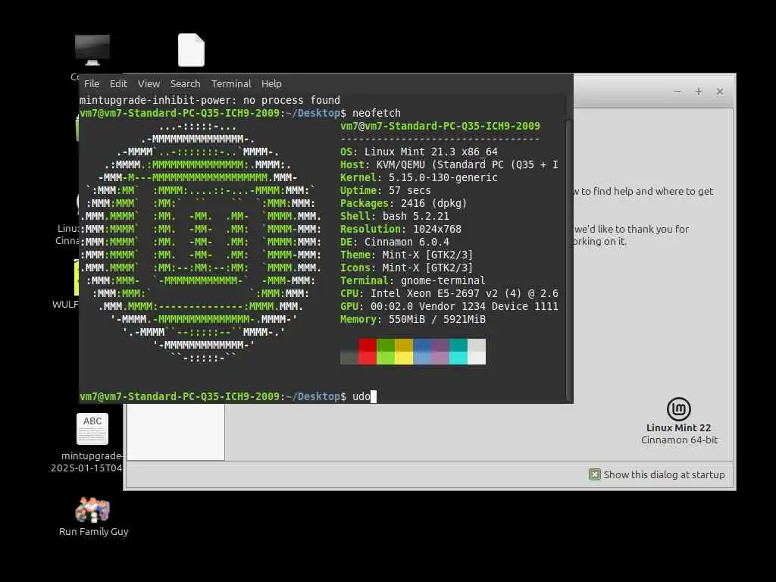Click 'Cinnamon 64-bit' label in welcome window
Image resolution: width=776 pixels, height=582 pixels.
tap(679, 440)
